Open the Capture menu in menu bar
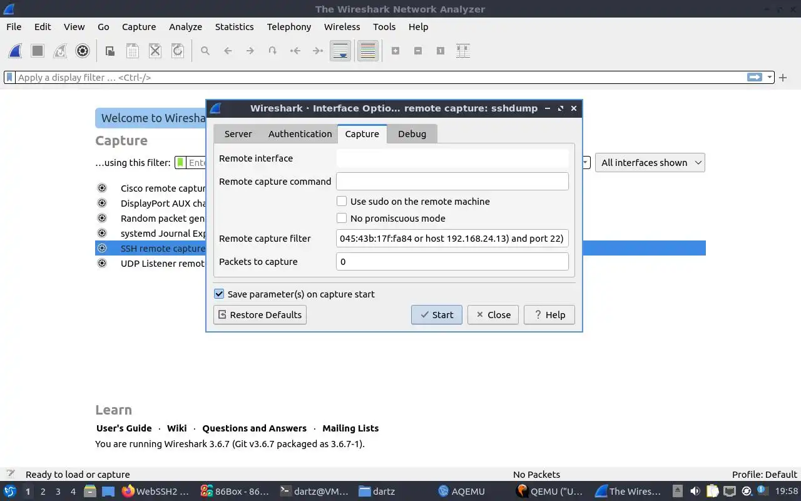801x501 pixels. coord(139,27)
